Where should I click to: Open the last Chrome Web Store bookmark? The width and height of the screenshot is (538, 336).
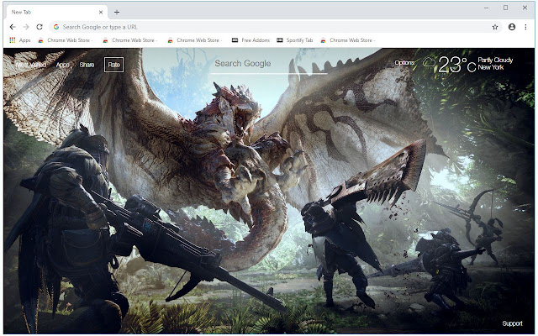point(348,40)
